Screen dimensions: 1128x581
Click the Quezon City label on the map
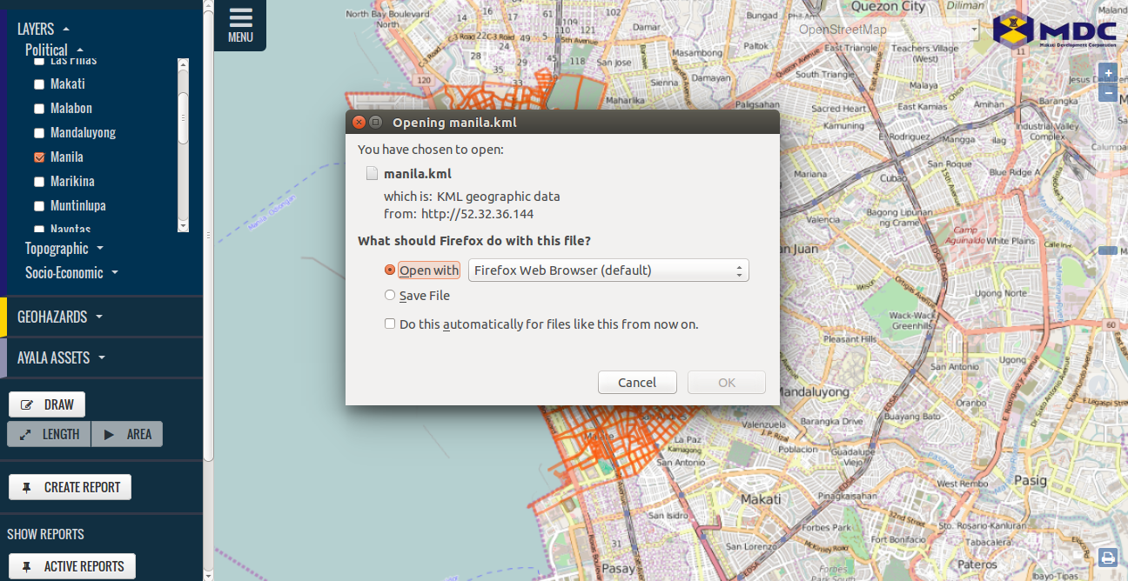[x=888, y=6]
